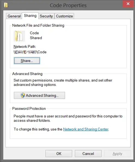This screenshot has width=135, height=162.
Task: Click the shared Code folder icon
Action: coord(19,36)
